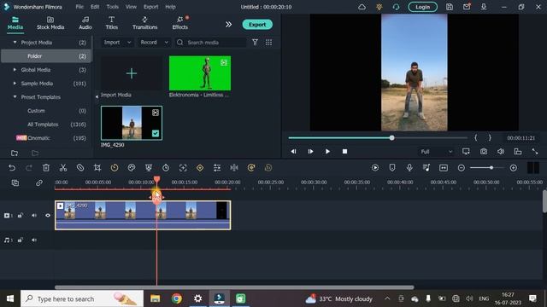Click the Render preview icon in timeline toolbar
The height and width of the screenshot is (307, 547).
tap(375, 168)
